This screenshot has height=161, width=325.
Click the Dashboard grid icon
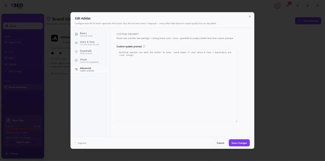[6, 42]
